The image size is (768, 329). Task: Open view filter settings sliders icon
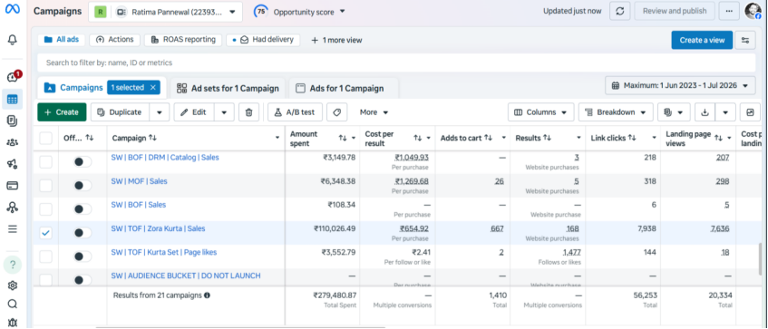click(x=745, y=40)
